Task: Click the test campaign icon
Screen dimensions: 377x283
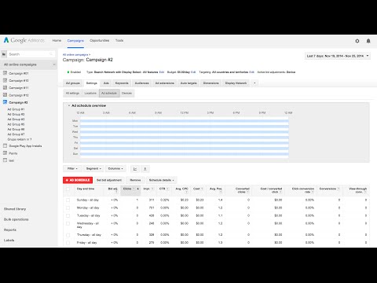Action: coord(5,160)
